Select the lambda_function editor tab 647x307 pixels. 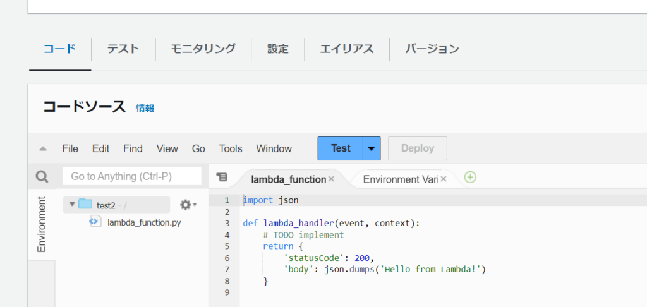point(288,179)
